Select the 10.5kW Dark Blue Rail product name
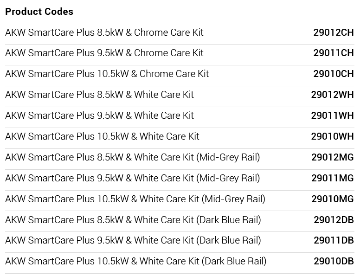360x276 pixels. pos(135,261)
